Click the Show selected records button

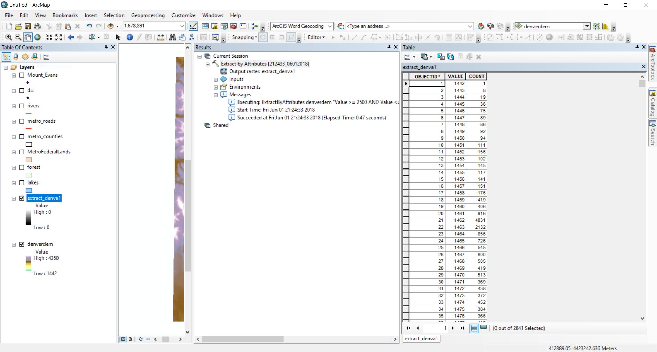pos(484,328)
